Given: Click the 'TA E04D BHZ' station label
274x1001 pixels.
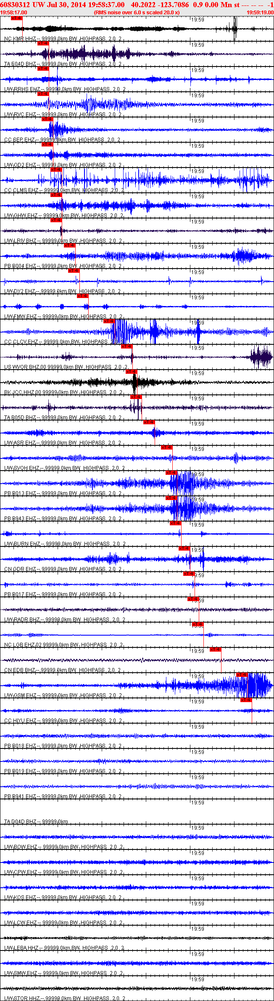Looking at the screenshot, I should pyautogui.click(x=20, y=64).
